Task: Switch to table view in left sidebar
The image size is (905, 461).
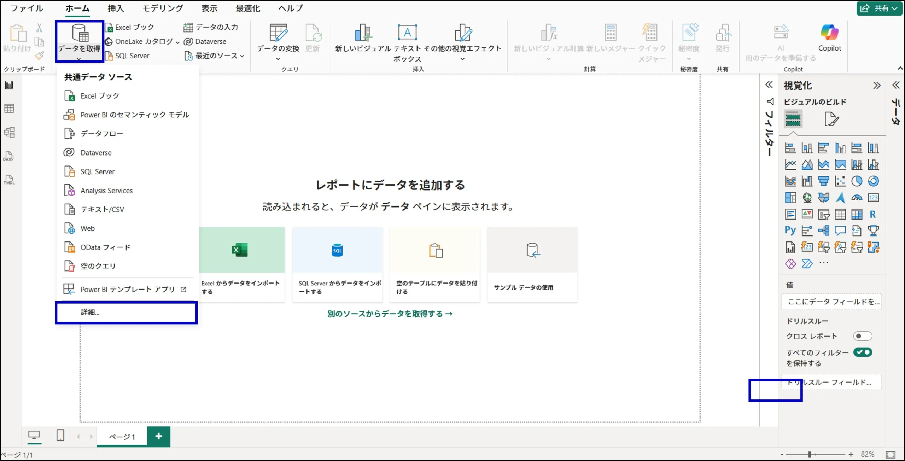Action: coord(9,108)
